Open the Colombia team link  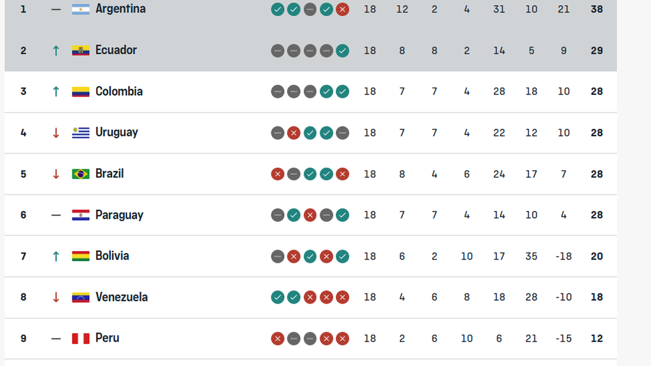(119, 91)
